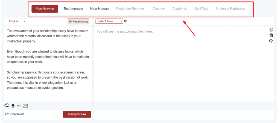
Task: Click the paraphrased text output area
Action: [x=184, y=64]
